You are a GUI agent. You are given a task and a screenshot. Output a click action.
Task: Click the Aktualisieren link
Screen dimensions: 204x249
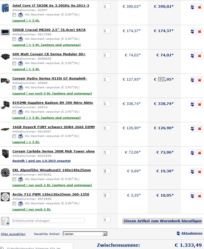click(192, 233)
